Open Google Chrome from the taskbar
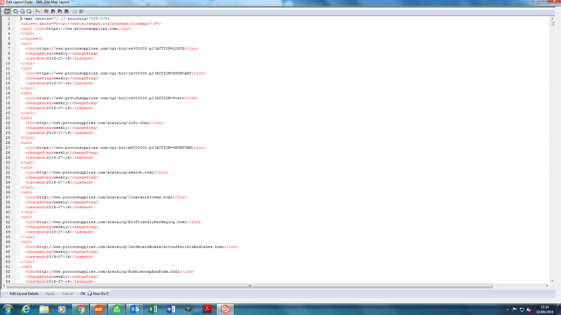 coord(80,309)
